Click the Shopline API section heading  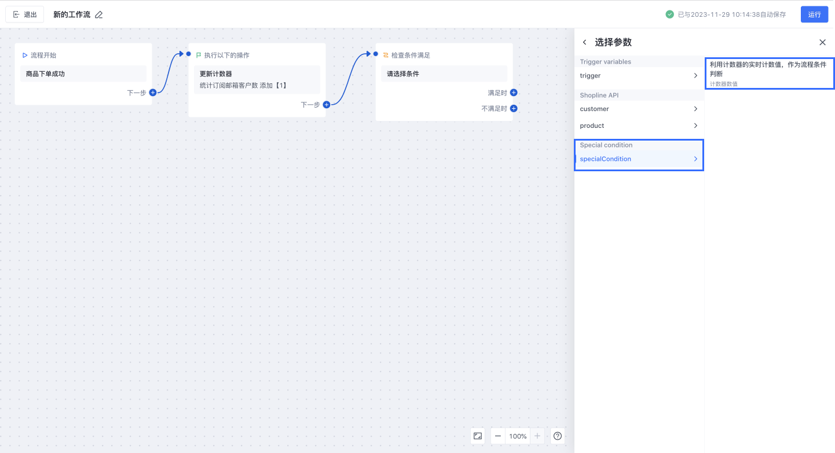click(599, 95)
